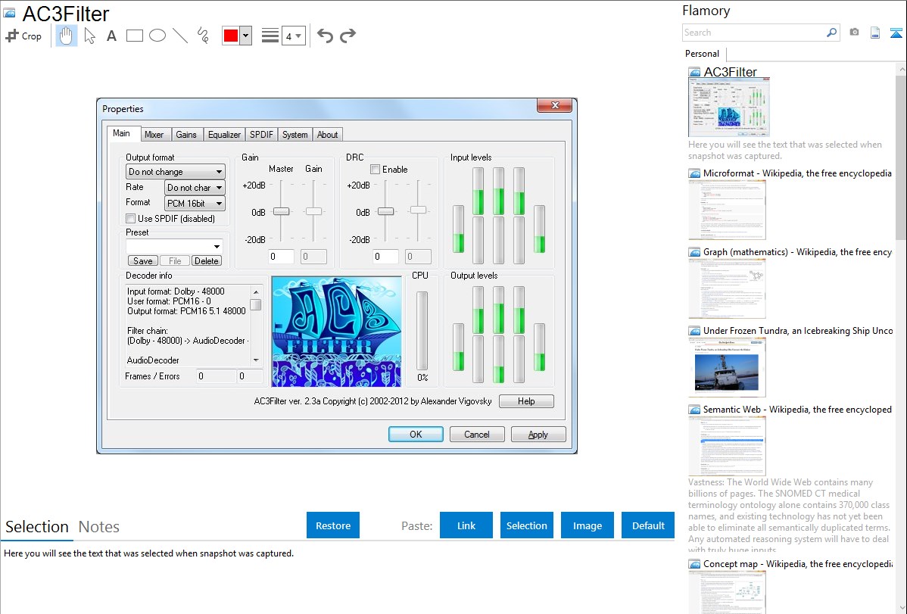Open the line width 4 dropdown
This screenshot has width=907, height=614.
tap(294, 36)
